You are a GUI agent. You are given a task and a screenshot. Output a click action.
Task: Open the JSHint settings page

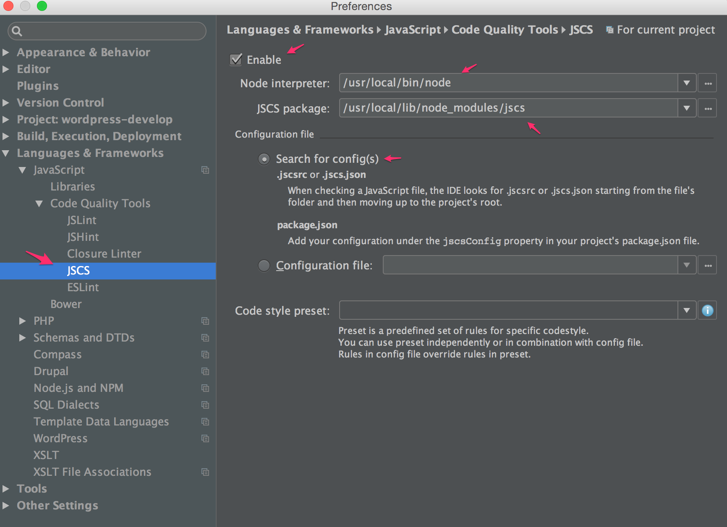click(x=83, y=237)
